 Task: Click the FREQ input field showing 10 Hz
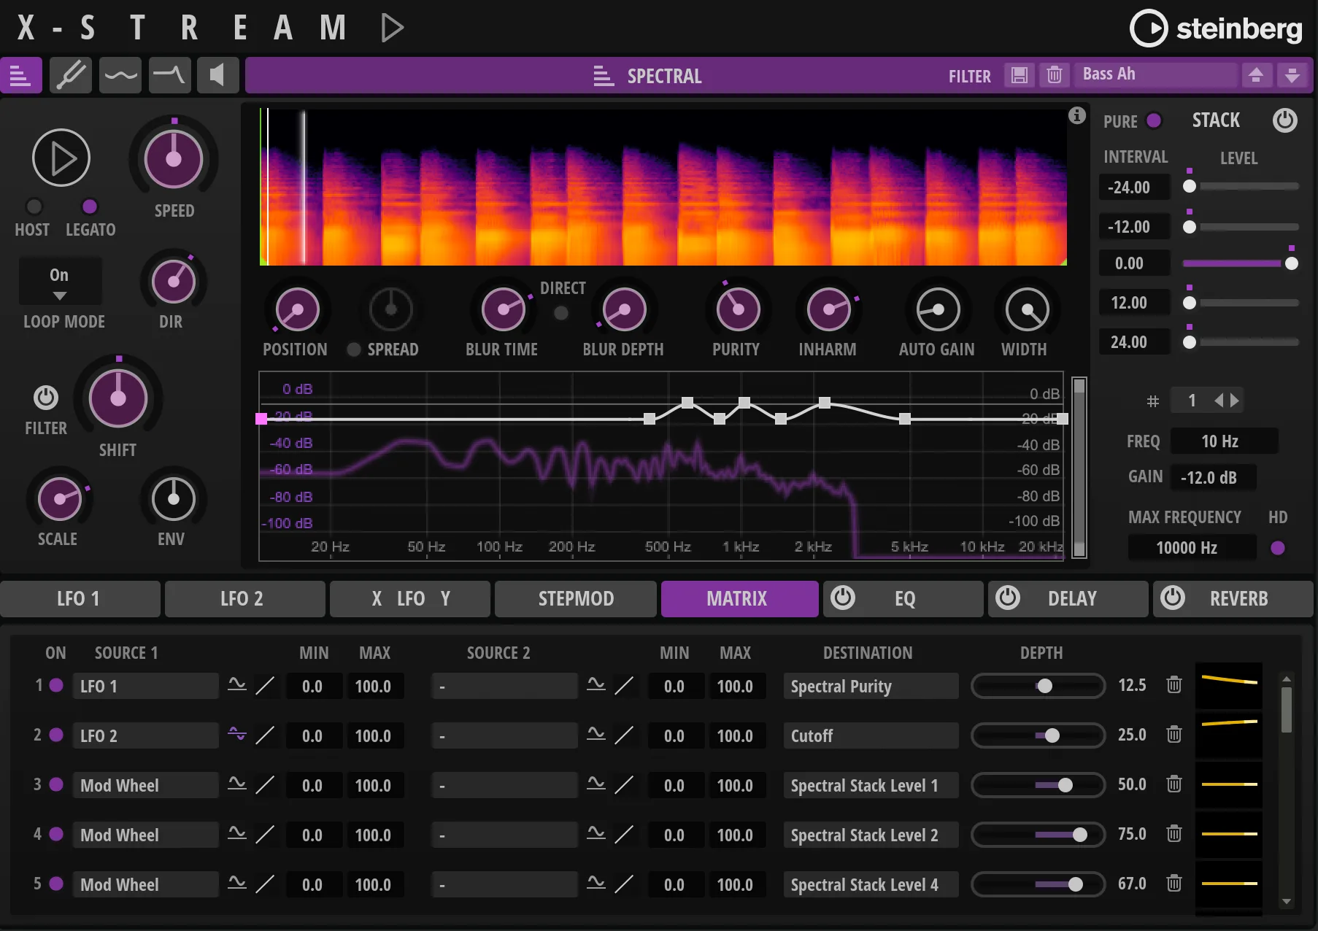[x=1225, y=441]
